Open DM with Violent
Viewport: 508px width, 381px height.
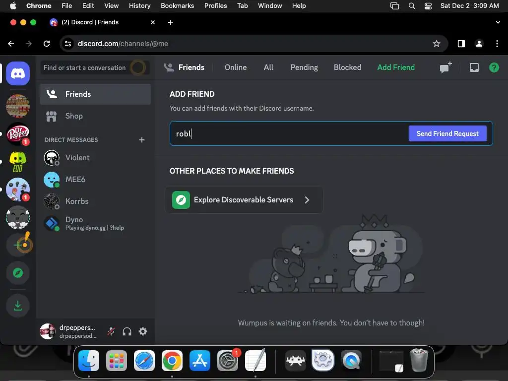(95, 158)
